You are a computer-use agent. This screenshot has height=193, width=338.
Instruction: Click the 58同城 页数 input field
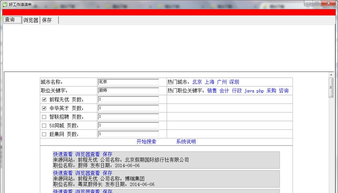tap(128, 125)
